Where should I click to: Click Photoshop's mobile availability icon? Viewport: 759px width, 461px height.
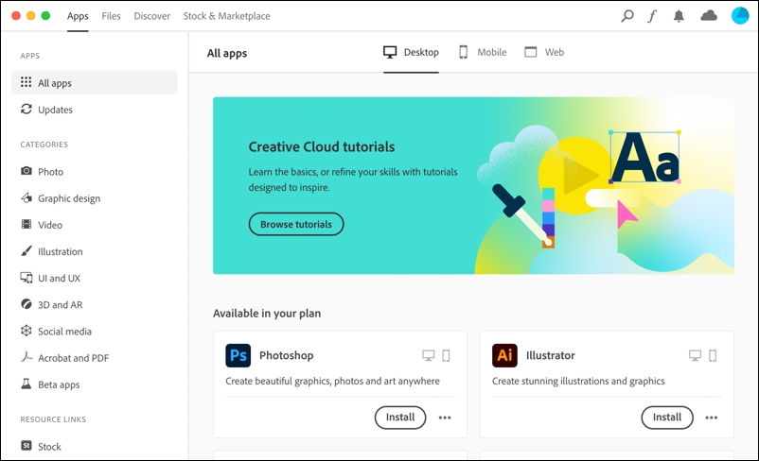[447, 355]
